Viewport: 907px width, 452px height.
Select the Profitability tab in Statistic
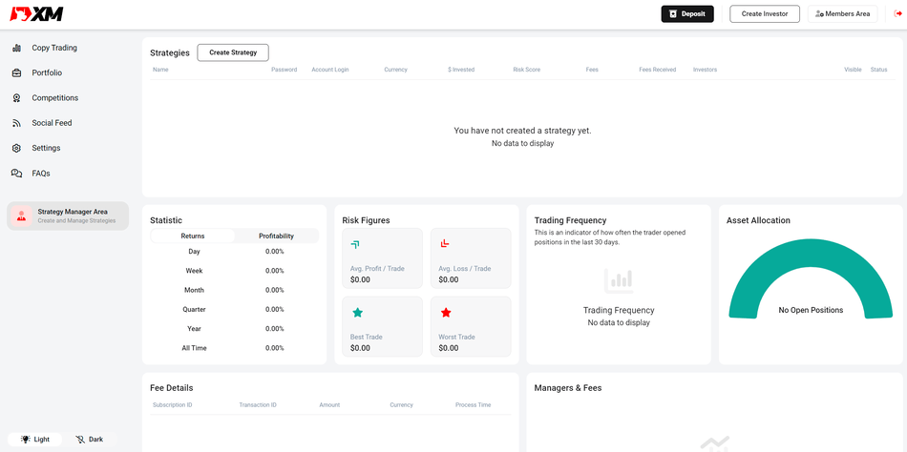coord(276,236)
